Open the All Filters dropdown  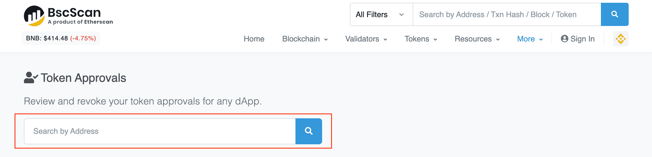coord(382,14)
